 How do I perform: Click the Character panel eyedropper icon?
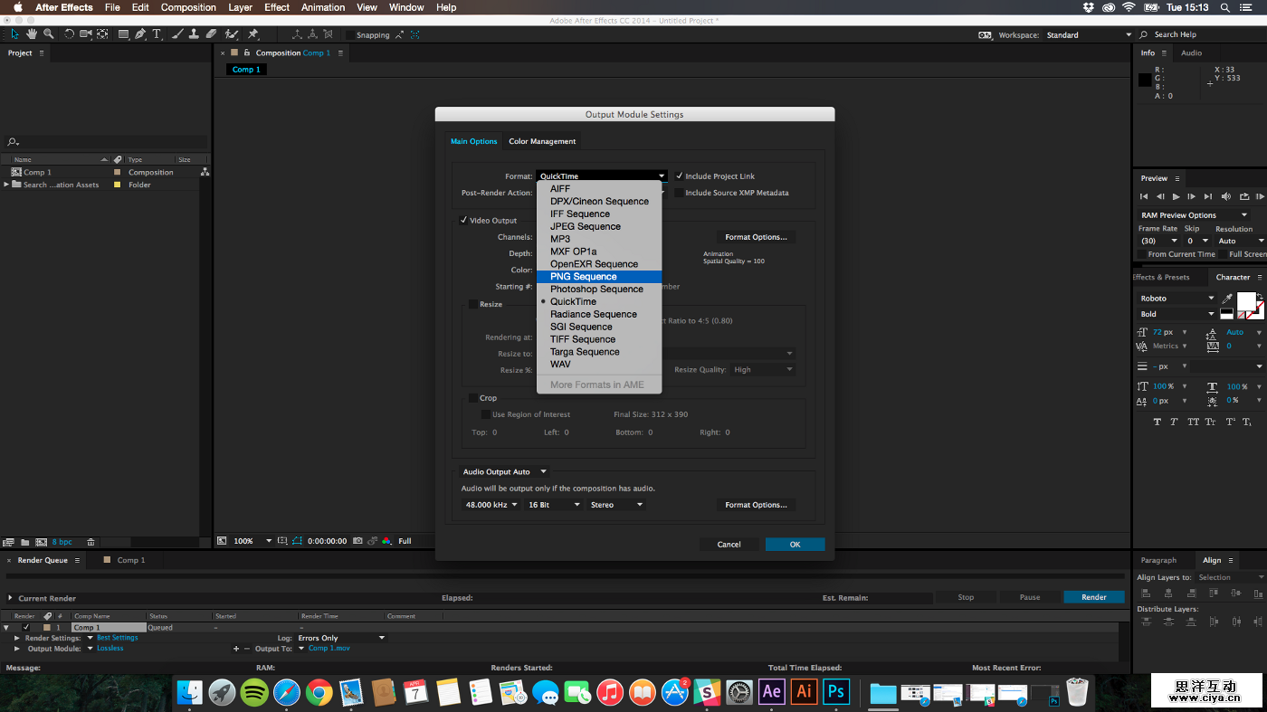[1227, 299]
